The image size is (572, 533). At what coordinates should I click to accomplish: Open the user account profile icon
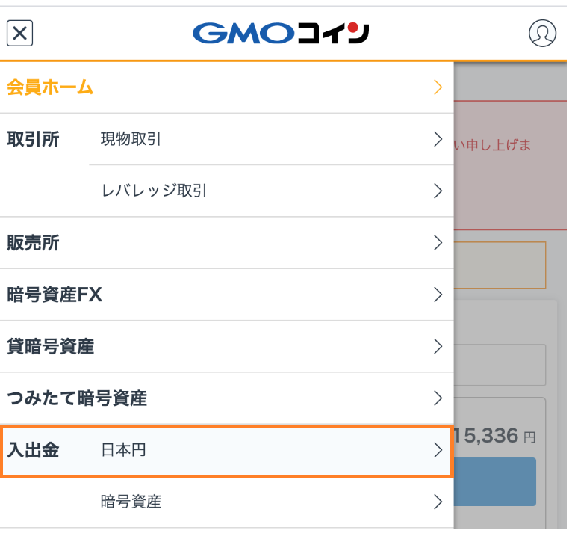(x=542, y=33)
